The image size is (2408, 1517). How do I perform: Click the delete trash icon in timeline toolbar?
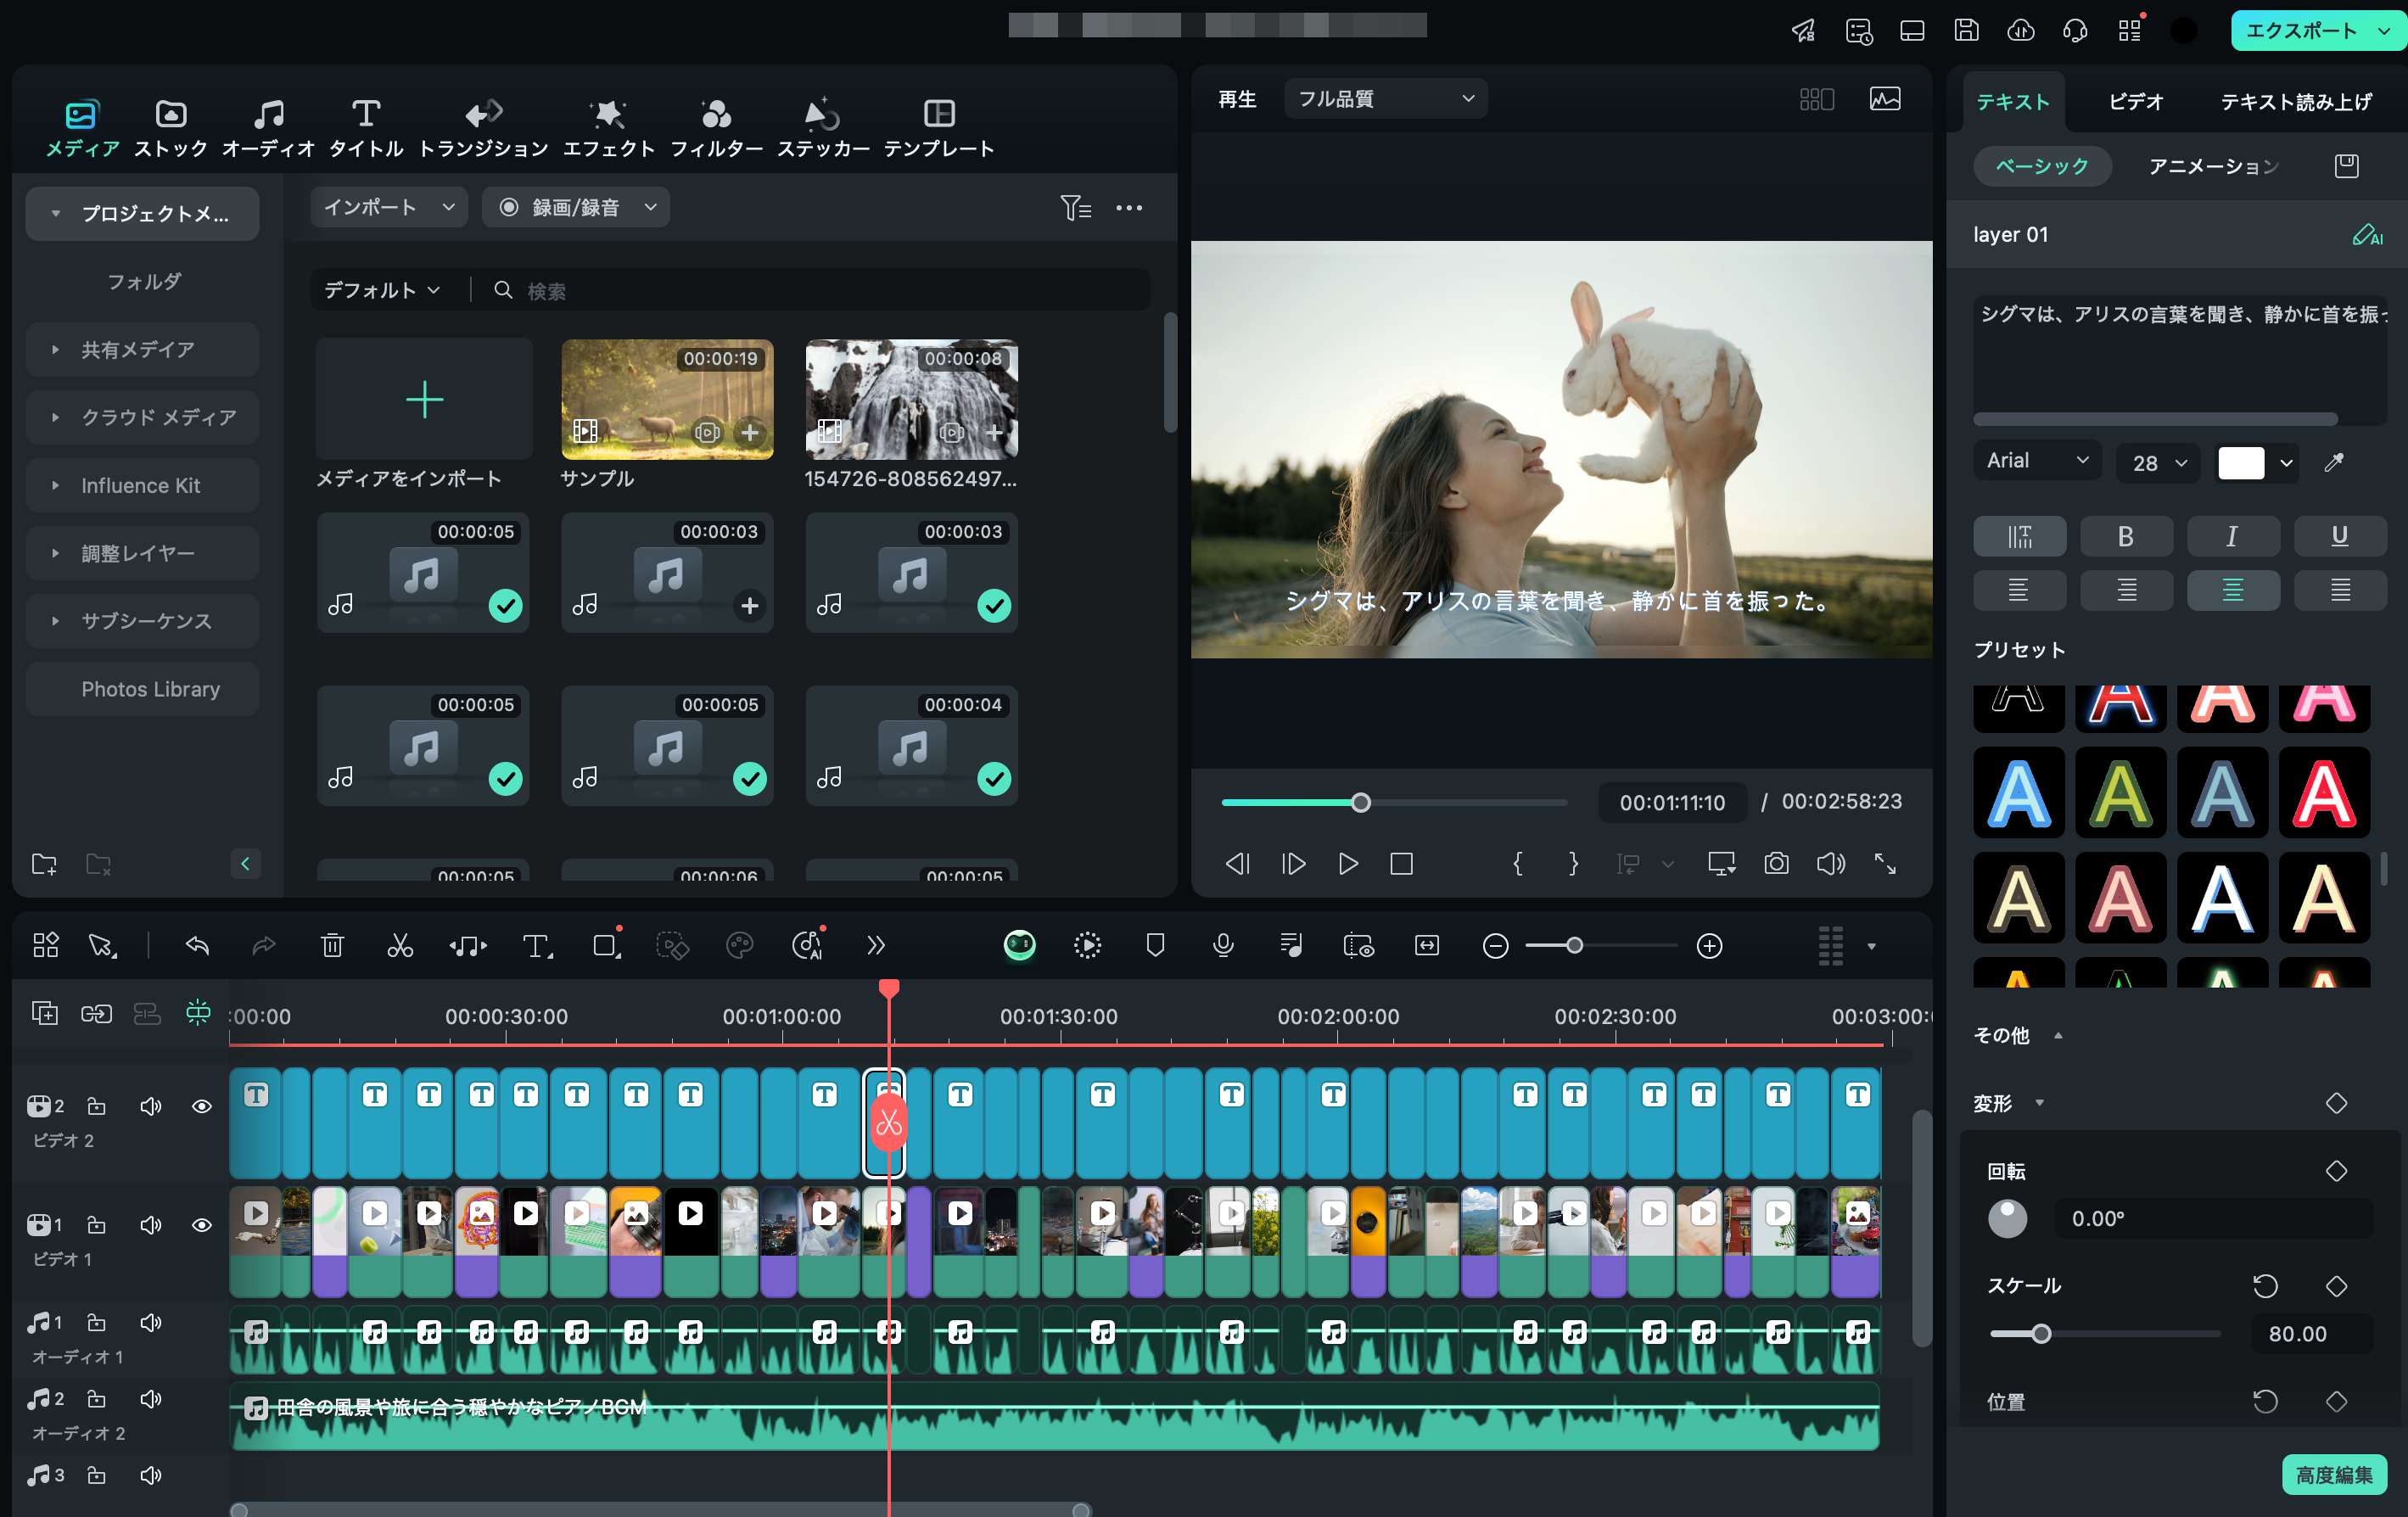coord(332,945)
